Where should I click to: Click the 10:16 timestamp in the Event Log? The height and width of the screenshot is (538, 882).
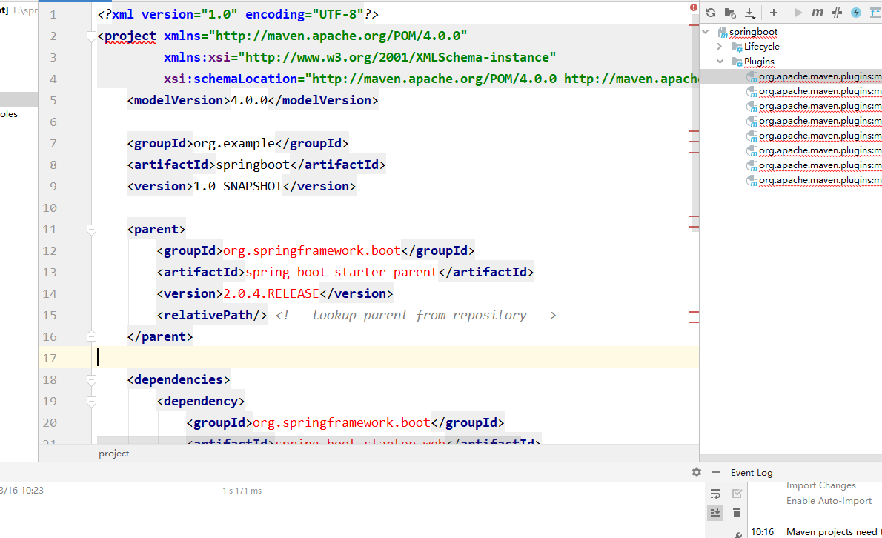coord(762,532)
